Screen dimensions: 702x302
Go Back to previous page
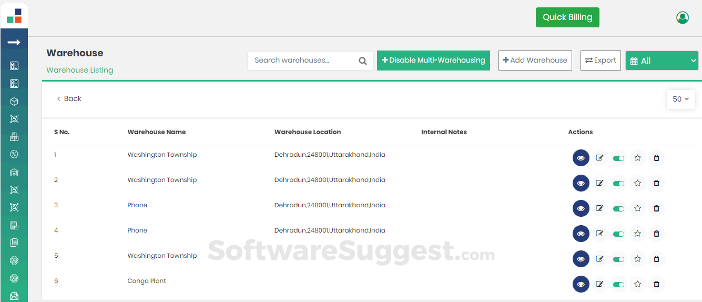point(69,98)
